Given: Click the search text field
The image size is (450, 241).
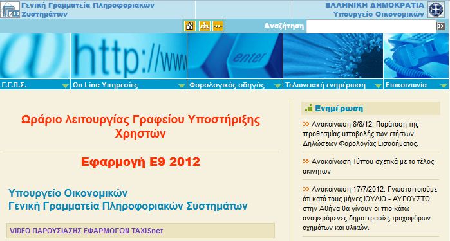Looking at the screenshot, I should (x=371, y=26).
